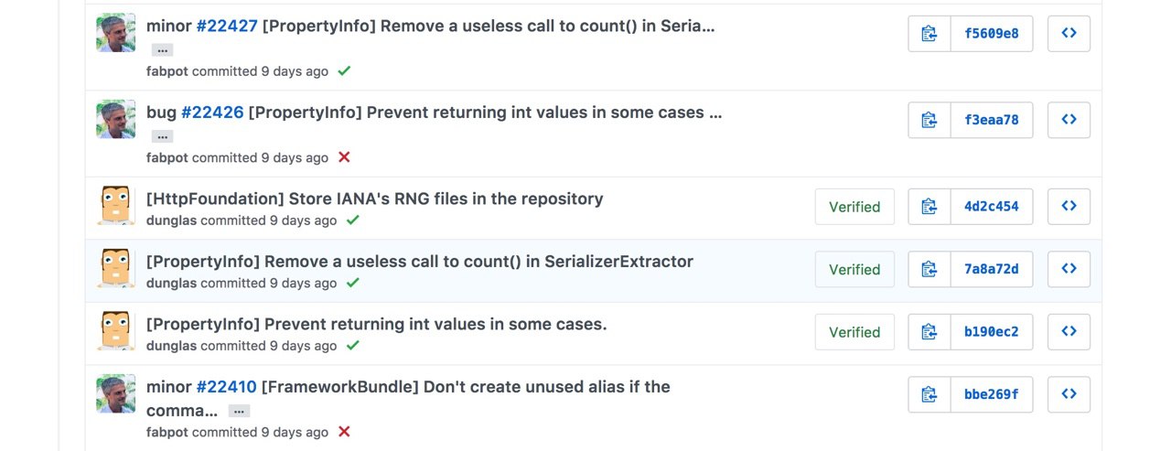
Task: Expand ellipsis description for bug #22426
Action: tap(162, 136)
